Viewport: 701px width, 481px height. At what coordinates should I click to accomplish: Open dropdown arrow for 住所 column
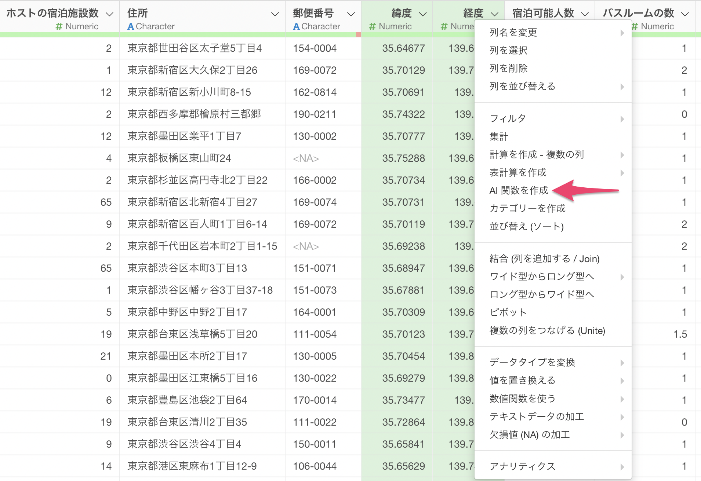pyautogui.click(x=275, y=14)
